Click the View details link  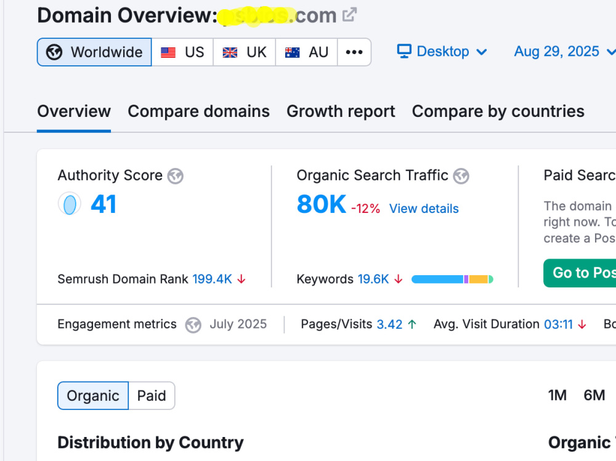coord(424,209)
